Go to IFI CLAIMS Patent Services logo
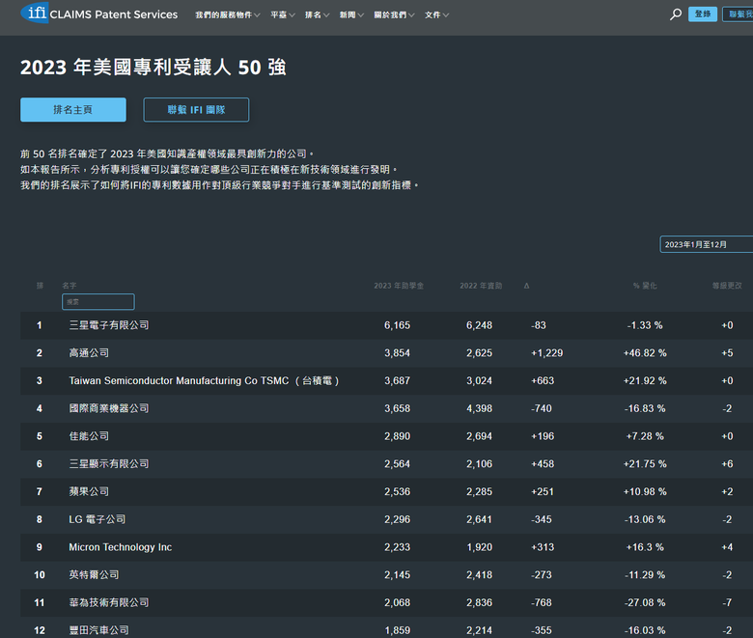Screen dimensions: 753x638 coord(98,14)
